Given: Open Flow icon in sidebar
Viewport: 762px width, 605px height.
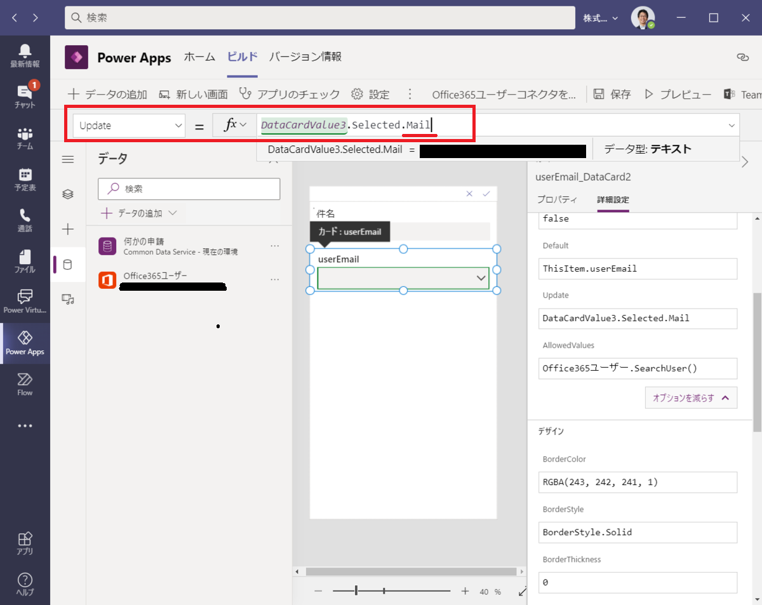Looking at the screenshot, I should click(25, 384).
